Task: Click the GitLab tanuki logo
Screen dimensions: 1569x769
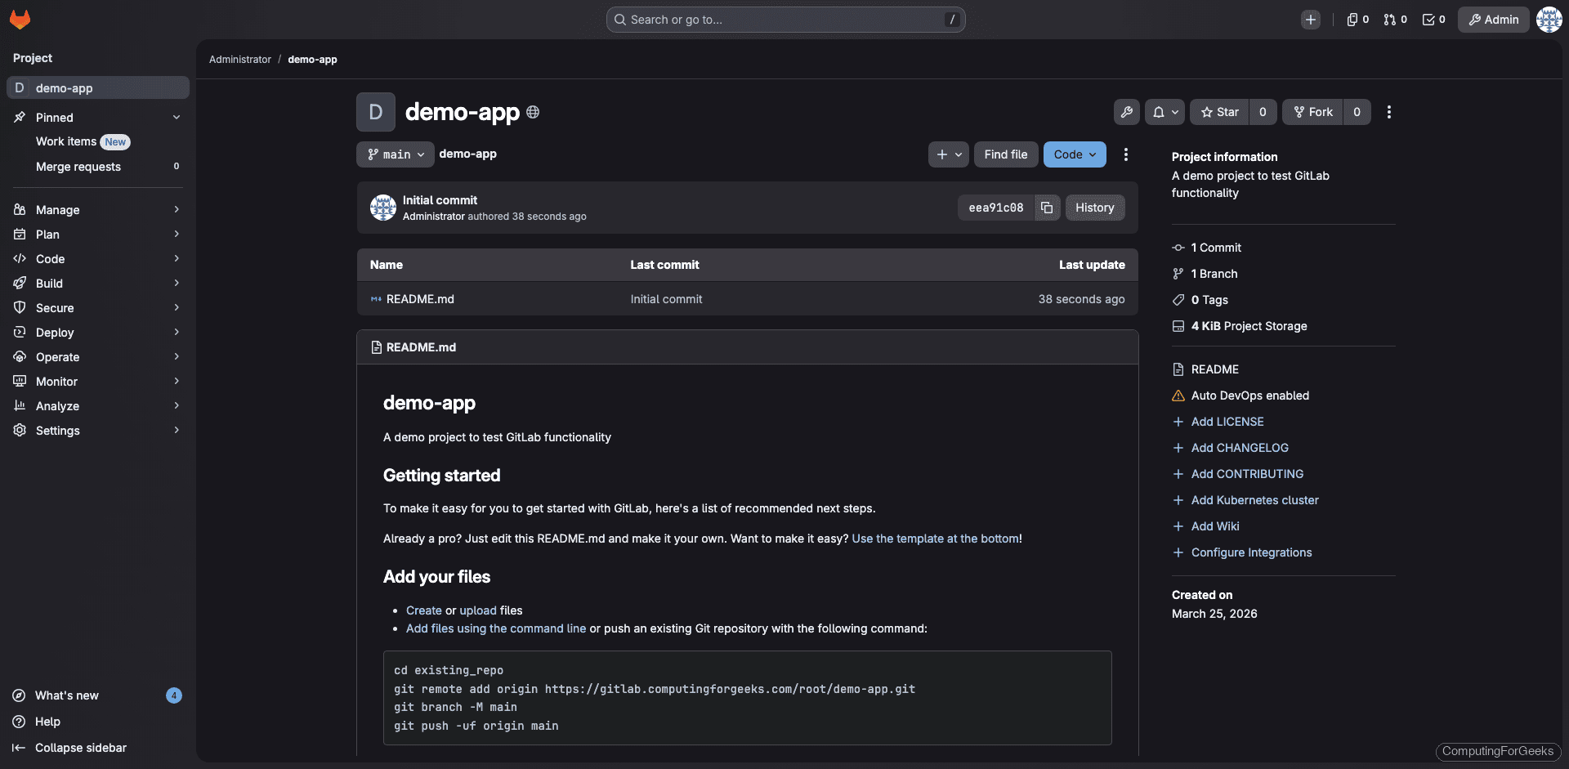Action: [x=20, y=20]
